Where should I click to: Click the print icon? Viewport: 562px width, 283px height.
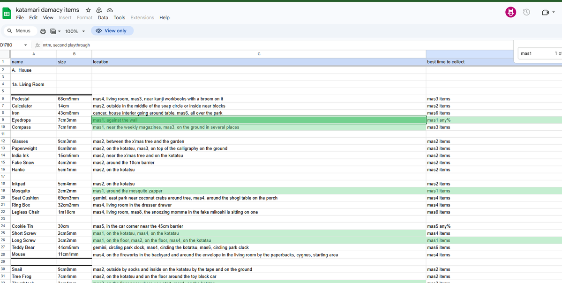43,31
